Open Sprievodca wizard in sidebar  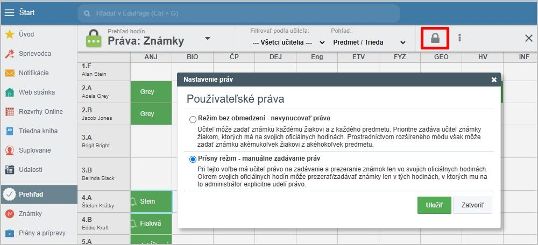[34, 54]
